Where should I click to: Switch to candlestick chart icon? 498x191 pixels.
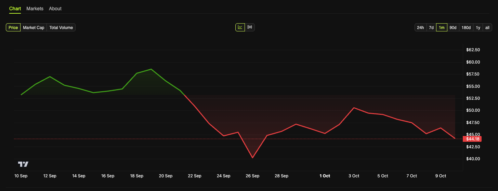click(x=250, y=27)
